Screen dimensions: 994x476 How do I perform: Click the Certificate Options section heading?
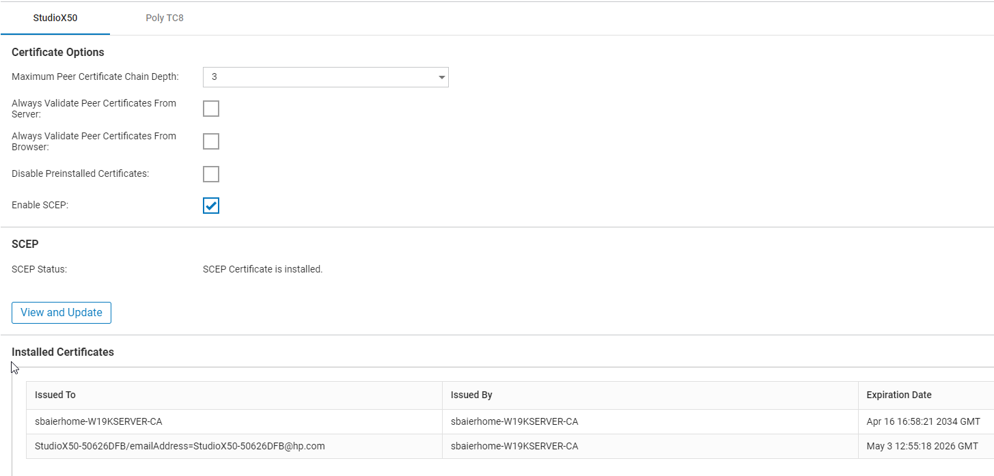(x=57, y=52)
